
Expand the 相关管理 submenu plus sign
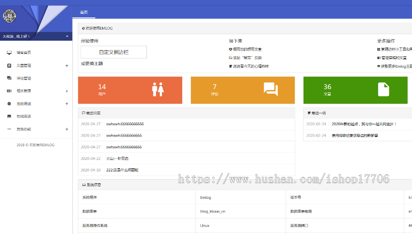(x=67, y=91)
